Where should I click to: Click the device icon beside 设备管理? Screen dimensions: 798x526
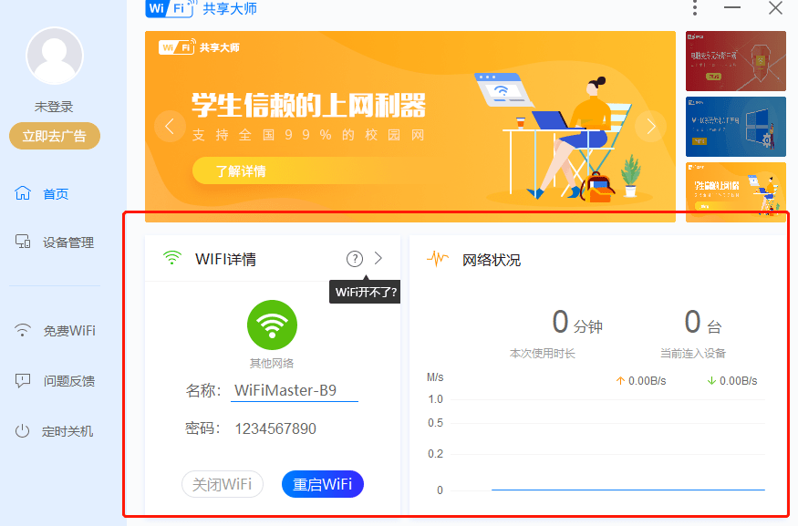point(23,242)
